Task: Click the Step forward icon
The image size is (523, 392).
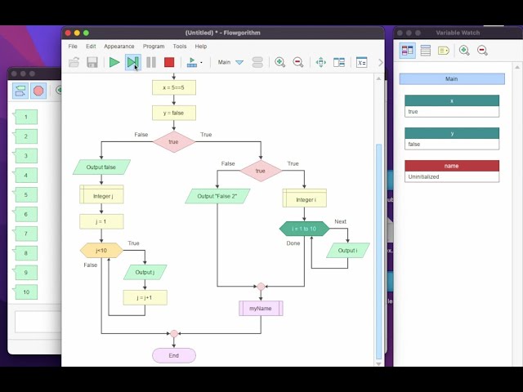Action: click(x=132, y=62)
